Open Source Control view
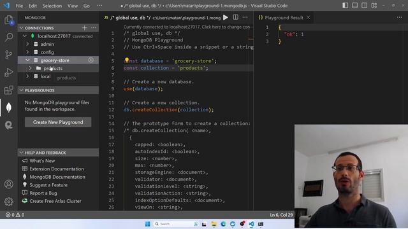 [x=9, y=55]
